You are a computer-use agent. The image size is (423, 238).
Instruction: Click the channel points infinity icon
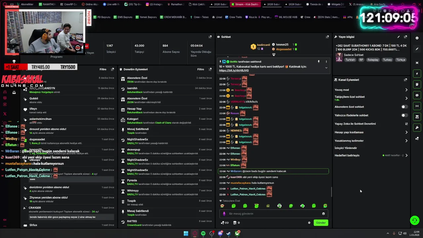pos(225,223)
